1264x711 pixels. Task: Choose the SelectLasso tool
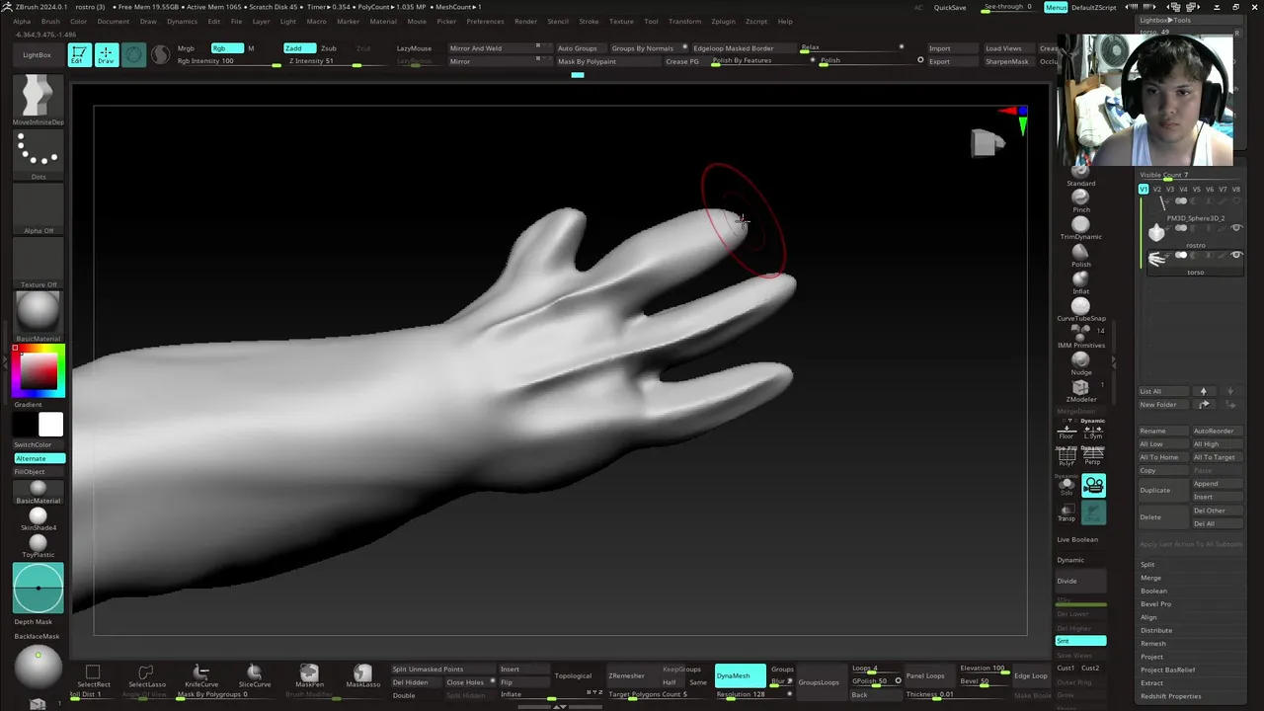pos(146,673)
